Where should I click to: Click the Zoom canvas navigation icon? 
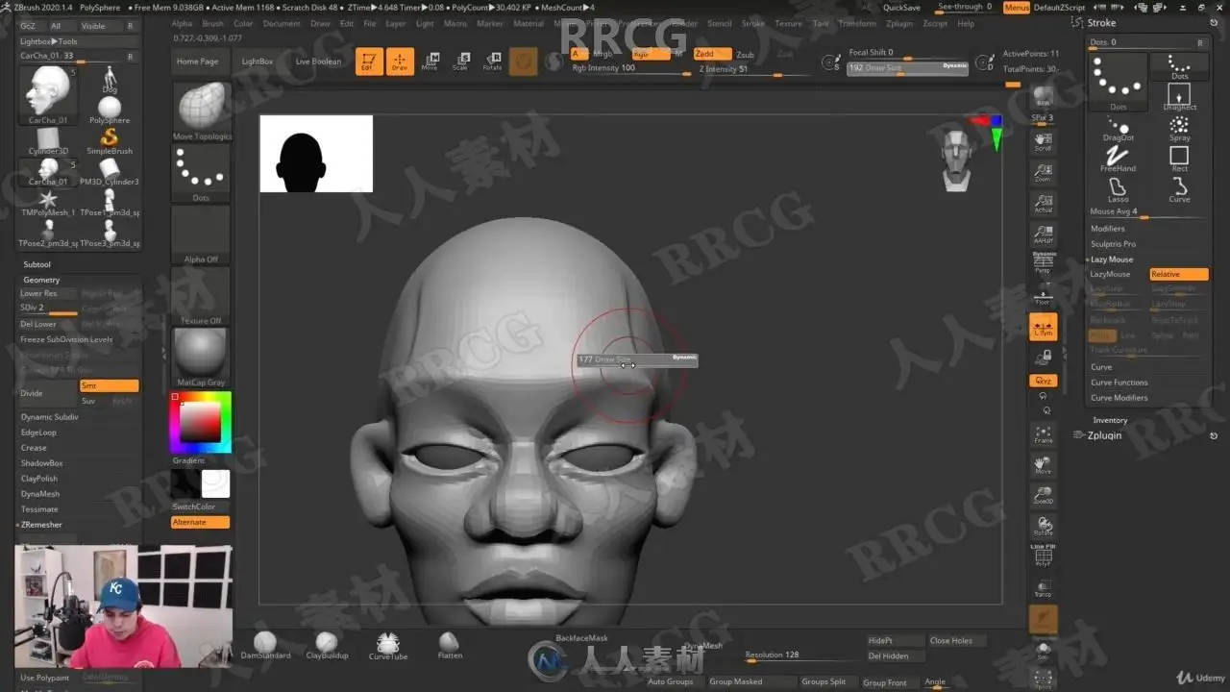pyautogui.click(x=1043, y=173)
